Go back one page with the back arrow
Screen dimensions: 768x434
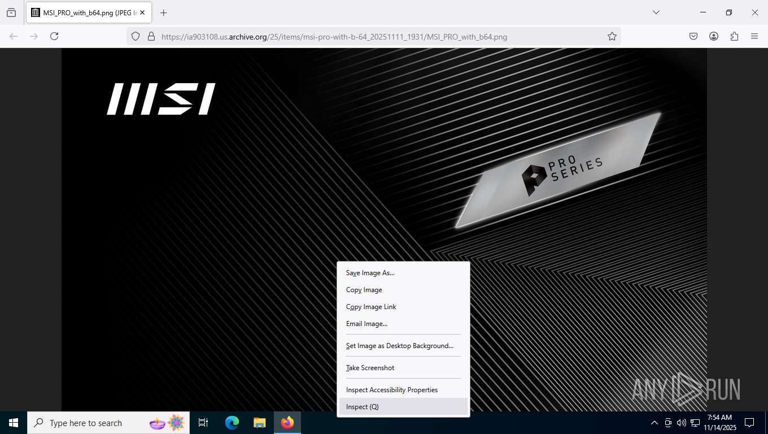14,36
